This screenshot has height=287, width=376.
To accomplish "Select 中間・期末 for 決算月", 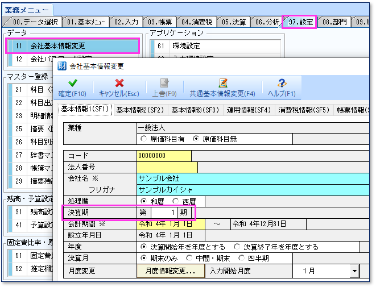I will pos(188,258).
